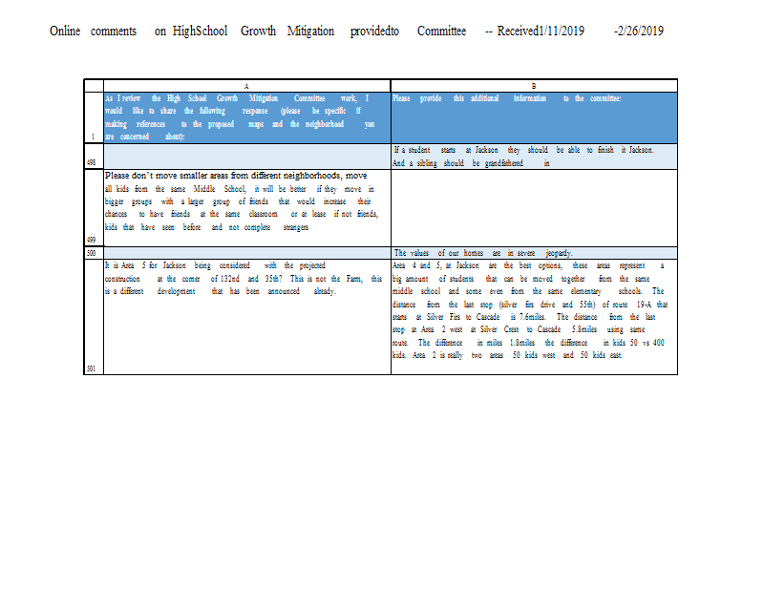Image resolution: width=764 pixels, height=590 pixels.
Task: Click 'Received1/11/2019' in the title
Action: coord(541,32)
